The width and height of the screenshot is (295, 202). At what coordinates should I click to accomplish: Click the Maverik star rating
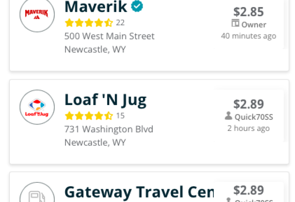pyautogui.click(x=89, y=23)
